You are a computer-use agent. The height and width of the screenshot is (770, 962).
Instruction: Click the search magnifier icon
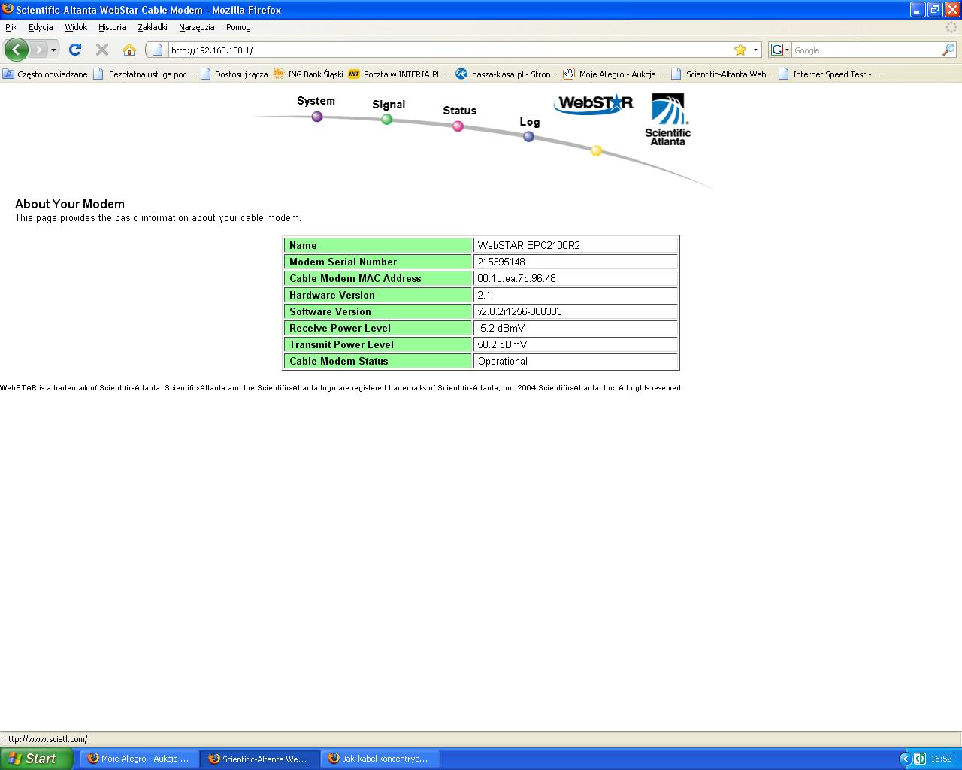pyautogui.click(x=948, y=50)
